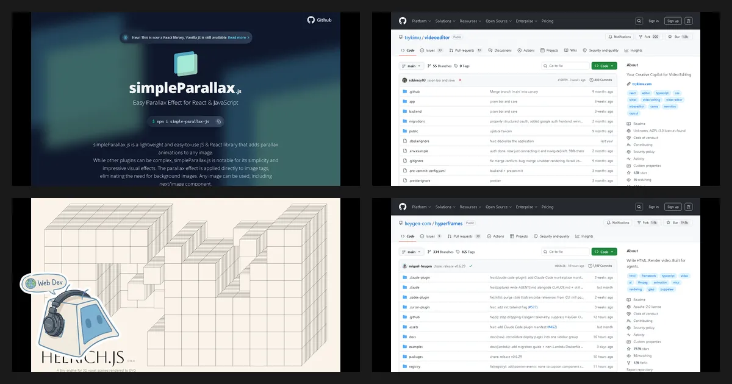Click the folder icon beside docs in hyperframes
The image size is (732, 384).
pyautogui.click(x=404, y=336)
